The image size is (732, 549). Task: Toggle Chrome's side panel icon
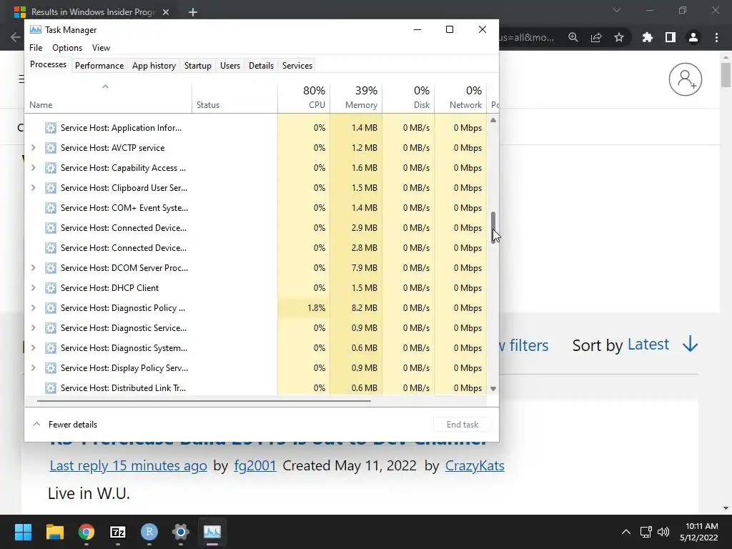coord(671,37)
